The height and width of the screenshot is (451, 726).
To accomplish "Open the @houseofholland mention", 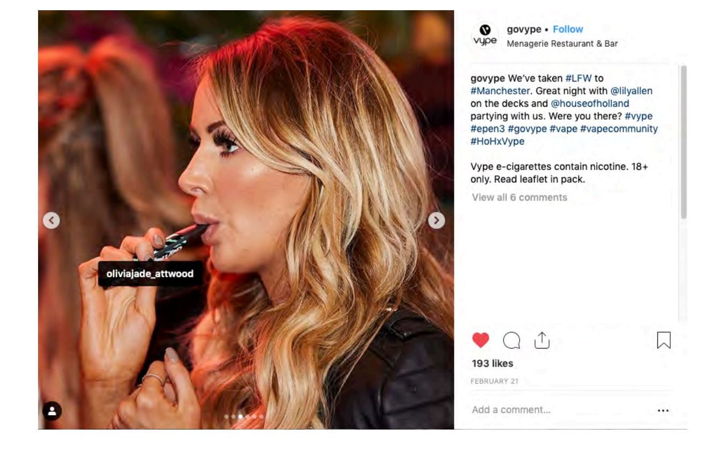I will [x=590, y=103].
